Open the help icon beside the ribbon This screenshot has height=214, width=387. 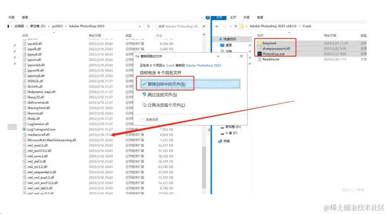click(x=207, y=18)
